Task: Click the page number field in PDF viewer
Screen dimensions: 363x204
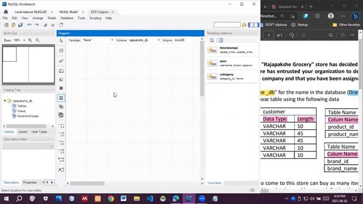Action: pyautogui.click(x=268, y=35)
